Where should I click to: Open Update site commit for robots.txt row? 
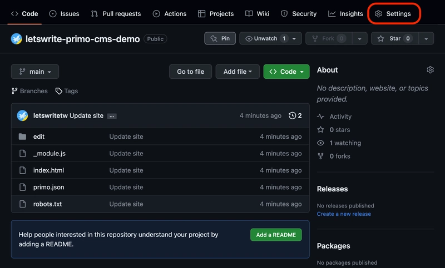[x=126, y=204]
